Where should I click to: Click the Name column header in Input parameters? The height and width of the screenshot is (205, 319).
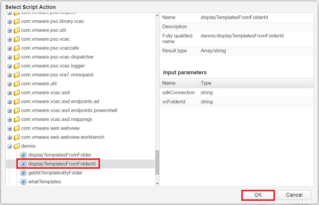[x=179, y=83]
